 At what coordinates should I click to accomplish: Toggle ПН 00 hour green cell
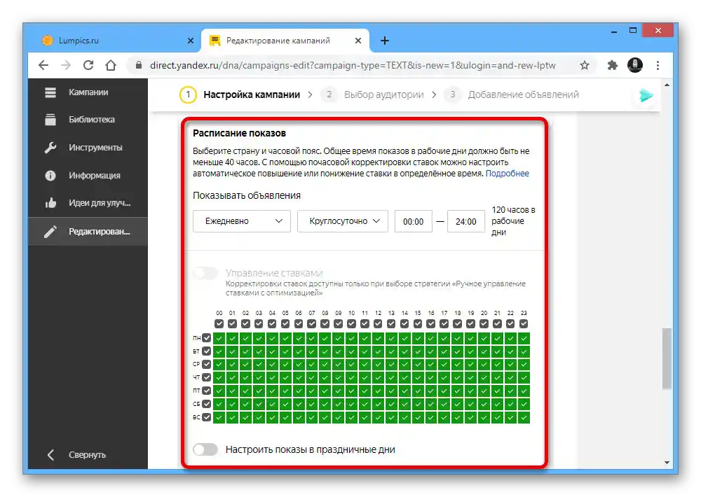(219, 339)
